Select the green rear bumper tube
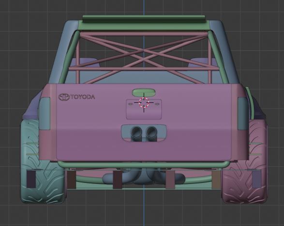Screen dimensions: 284x226 tap(144, 164)
